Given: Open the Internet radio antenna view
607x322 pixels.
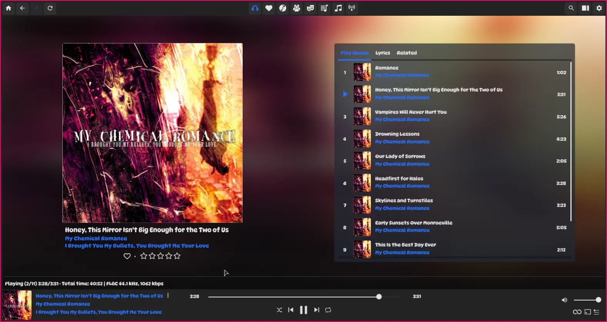Looking at the screenshot, I should (x=352, y=8).
